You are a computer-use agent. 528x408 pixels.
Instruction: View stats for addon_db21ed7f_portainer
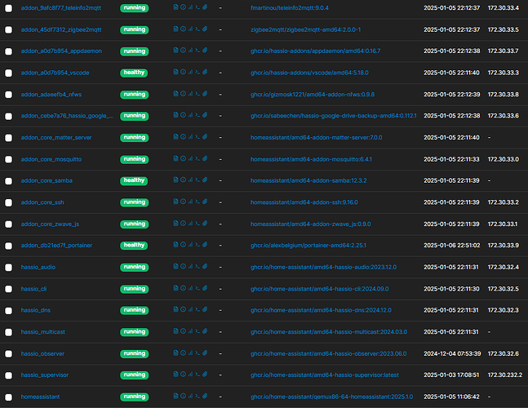pos(190,245)
